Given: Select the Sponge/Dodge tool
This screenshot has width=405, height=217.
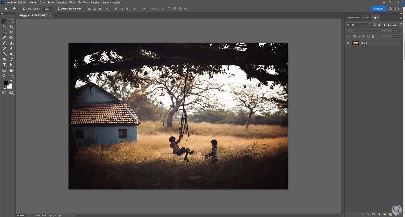Looking at the screenshot, I should point(4,60).
